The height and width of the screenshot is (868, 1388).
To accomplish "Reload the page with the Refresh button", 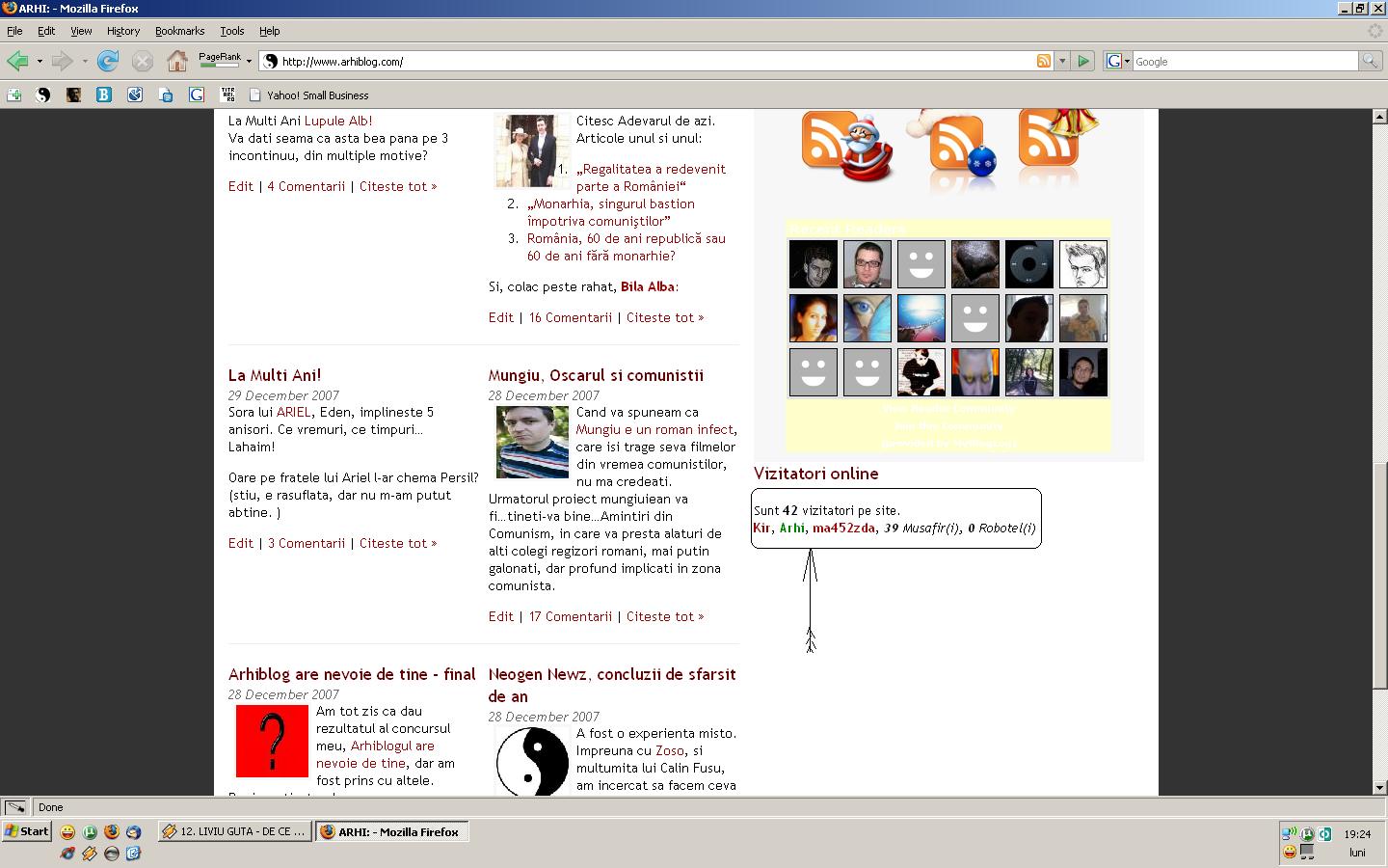I will 108,61.
